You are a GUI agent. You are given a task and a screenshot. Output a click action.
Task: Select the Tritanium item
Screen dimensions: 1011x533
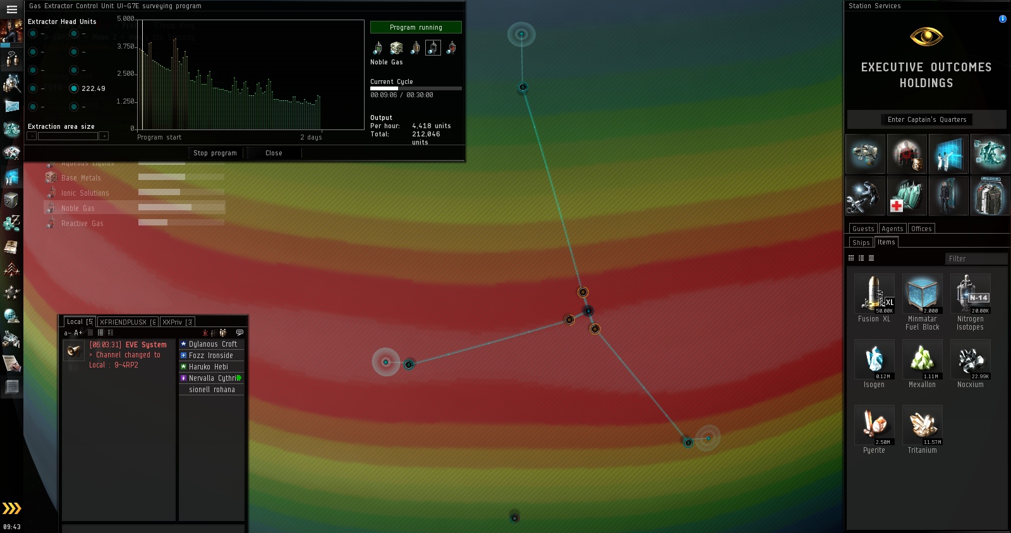click(x=923, y=429)
